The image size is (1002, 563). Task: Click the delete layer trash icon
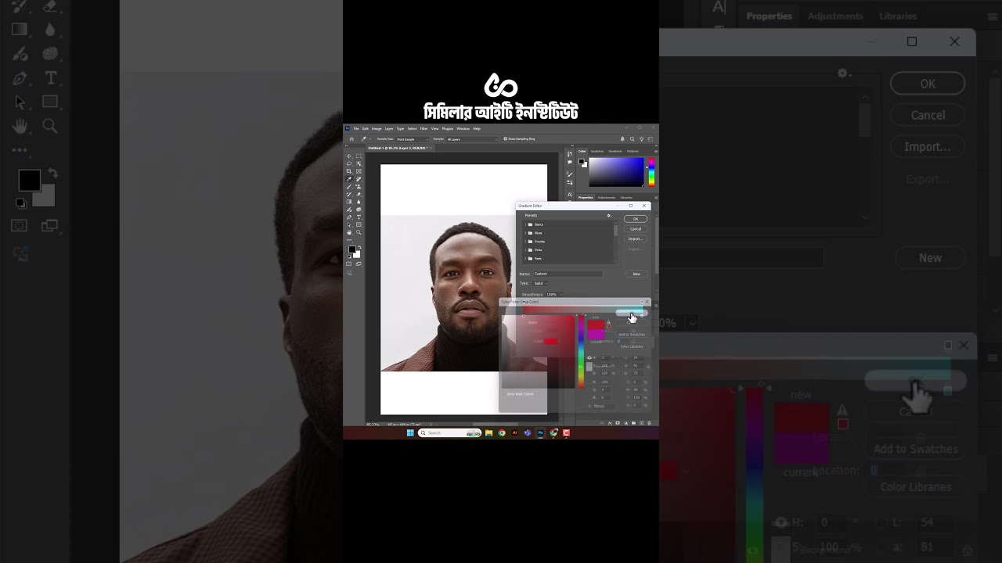(649, 423)
